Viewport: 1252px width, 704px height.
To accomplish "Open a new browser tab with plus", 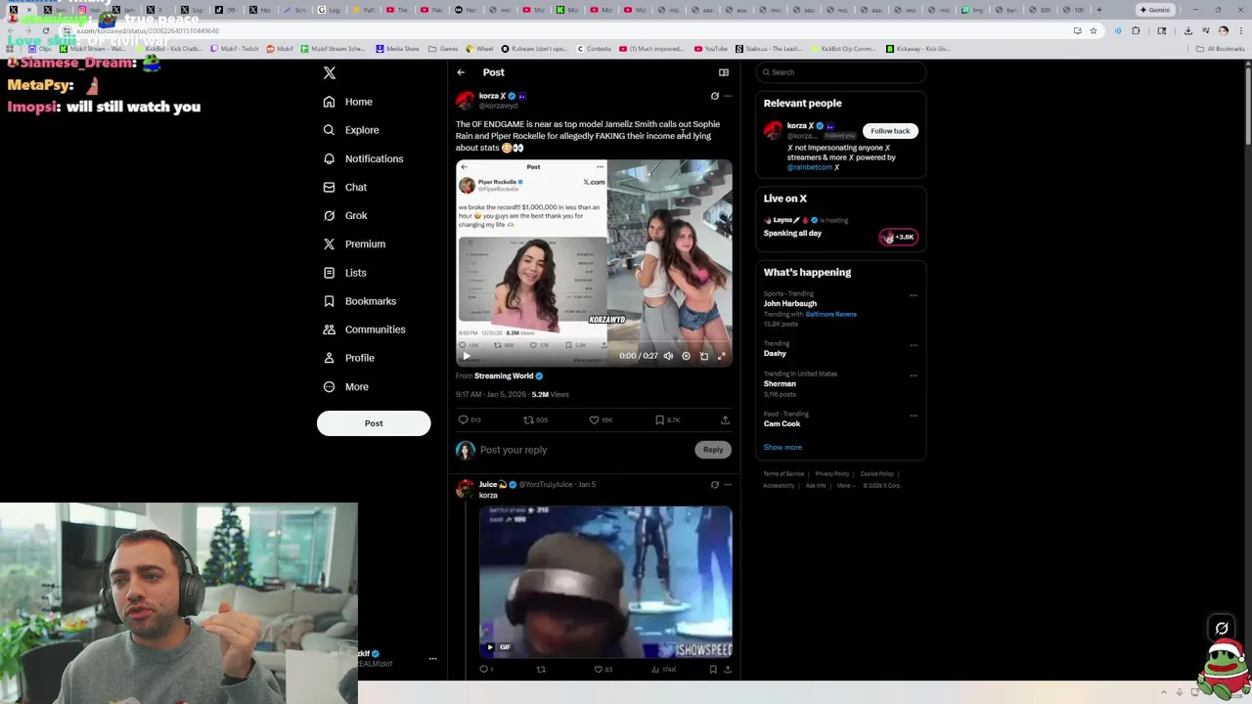I will coord(1098,10).
